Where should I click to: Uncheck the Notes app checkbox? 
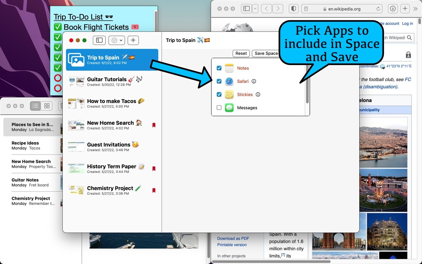[x=219, y=68]
